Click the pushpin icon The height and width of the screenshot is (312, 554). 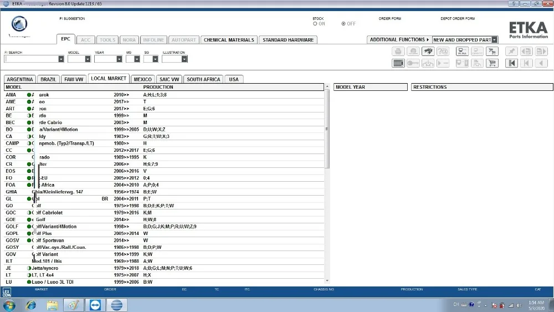click(x=511, y=51)
